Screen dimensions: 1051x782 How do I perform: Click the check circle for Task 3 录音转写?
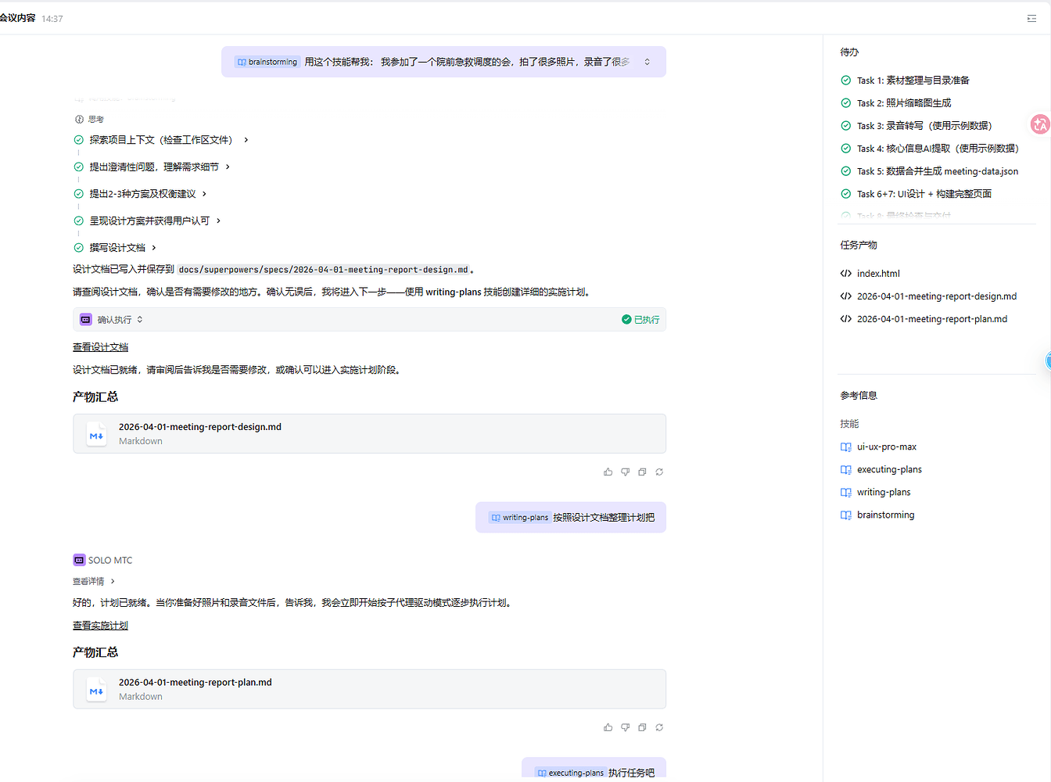click(845, 126)
